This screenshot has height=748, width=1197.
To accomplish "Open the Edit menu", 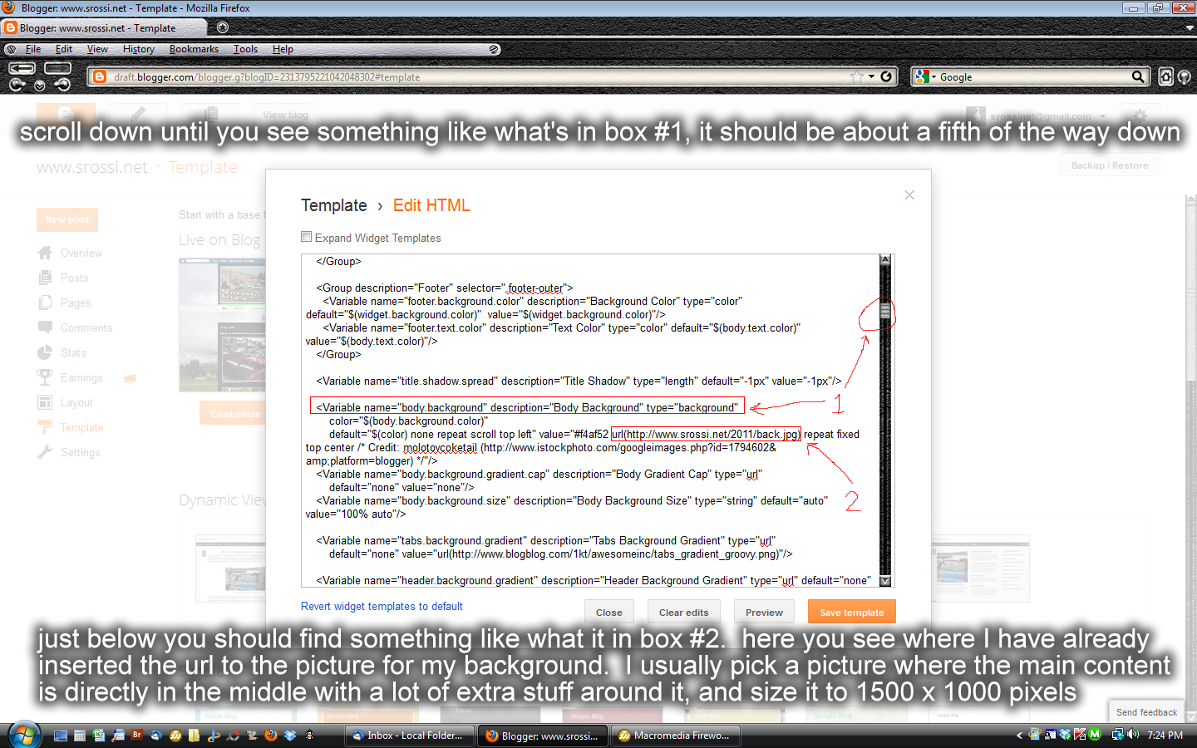I will (x=64, y=49).
